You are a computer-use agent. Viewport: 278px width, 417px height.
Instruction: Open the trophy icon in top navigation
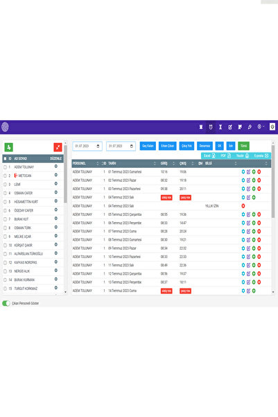coord(201,127)
